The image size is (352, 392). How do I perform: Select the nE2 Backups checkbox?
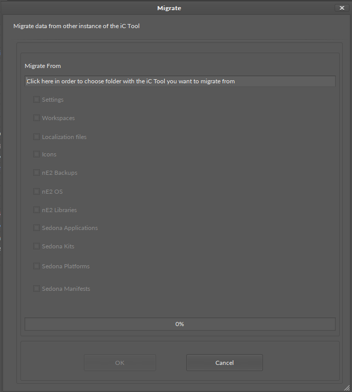36,173
